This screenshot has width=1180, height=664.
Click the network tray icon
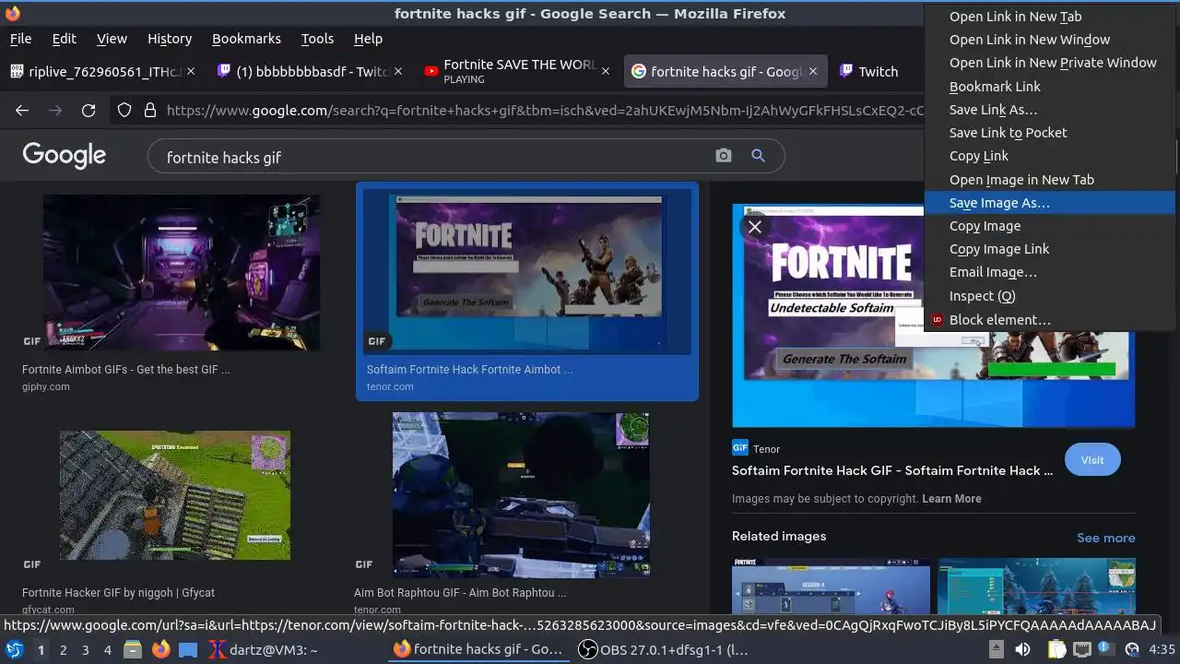1083,649
